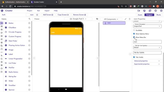The width and height of the screenshot is (164, 92).
Task: Click the Title Bar Subtitle field
Action: tap(147, 53)
